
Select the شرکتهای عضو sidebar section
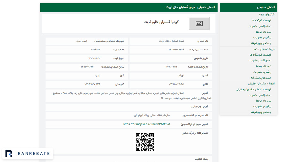coord(267,14)
